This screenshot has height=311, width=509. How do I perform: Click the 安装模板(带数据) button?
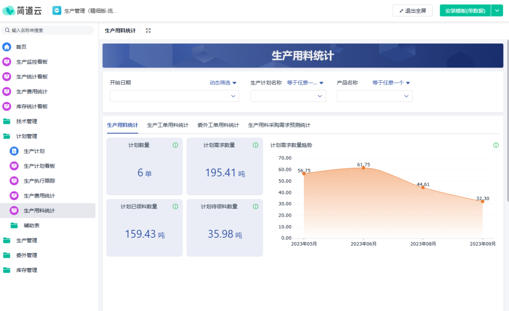pos(465,10)
